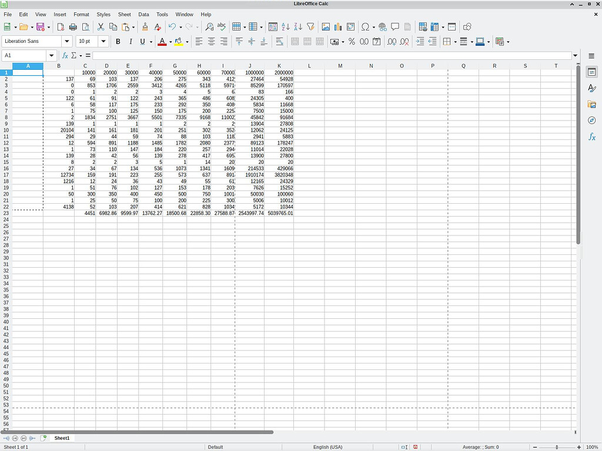The image size is (602, 451).
Task: Format selection as percent
Action: coord(352,42)
